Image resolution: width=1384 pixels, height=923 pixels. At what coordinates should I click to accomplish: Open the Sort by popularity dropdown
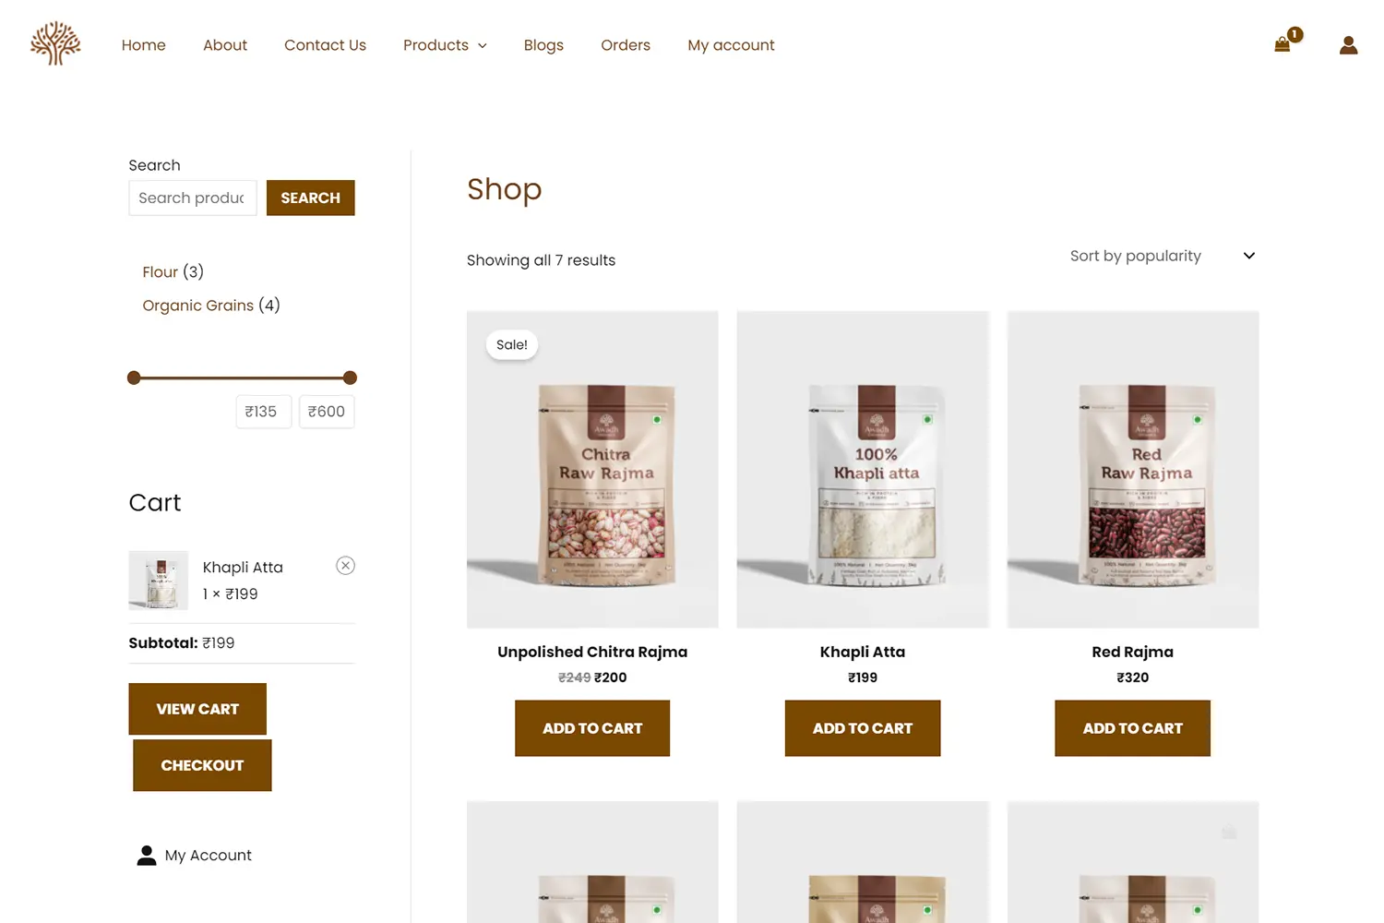(x=1162, y=256)
